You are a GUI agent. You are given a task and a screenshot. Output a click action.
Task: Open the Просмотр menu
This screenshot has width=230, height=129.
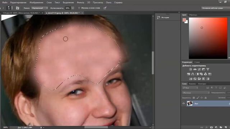(98, 3)
